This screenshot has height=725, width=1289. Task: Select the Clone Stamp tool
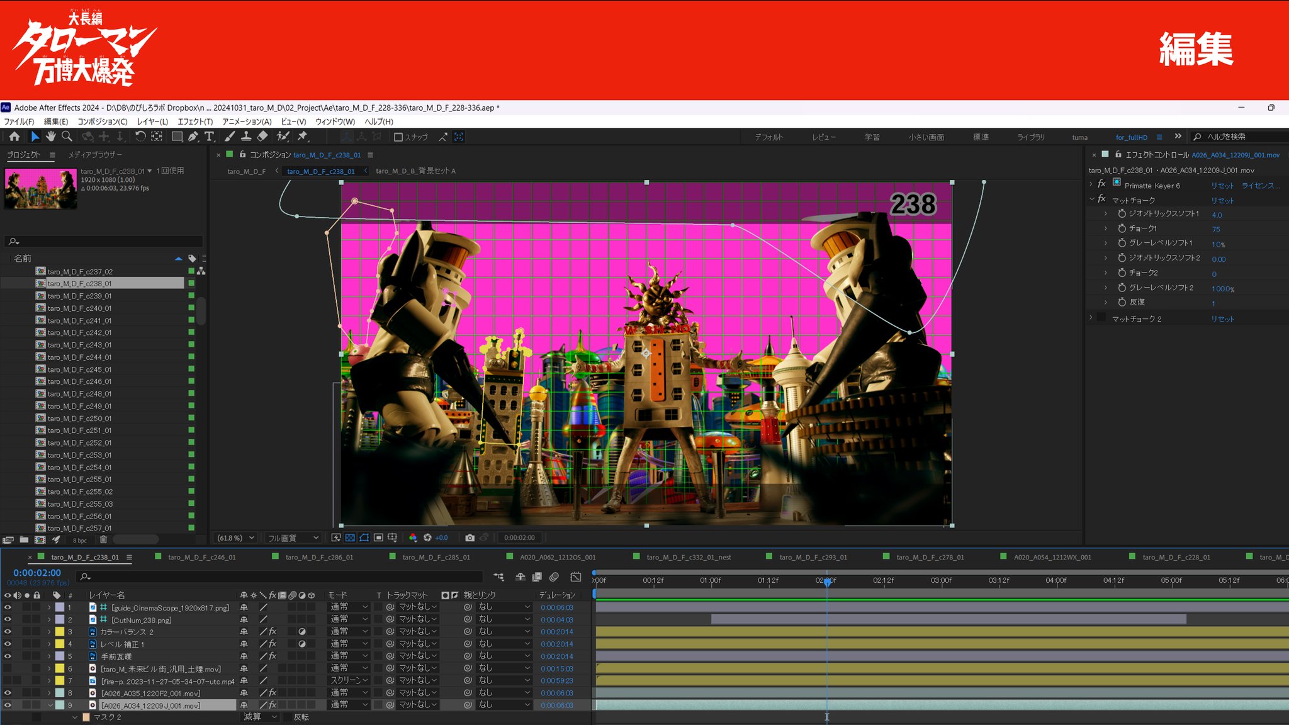click(x=246, y=137)
